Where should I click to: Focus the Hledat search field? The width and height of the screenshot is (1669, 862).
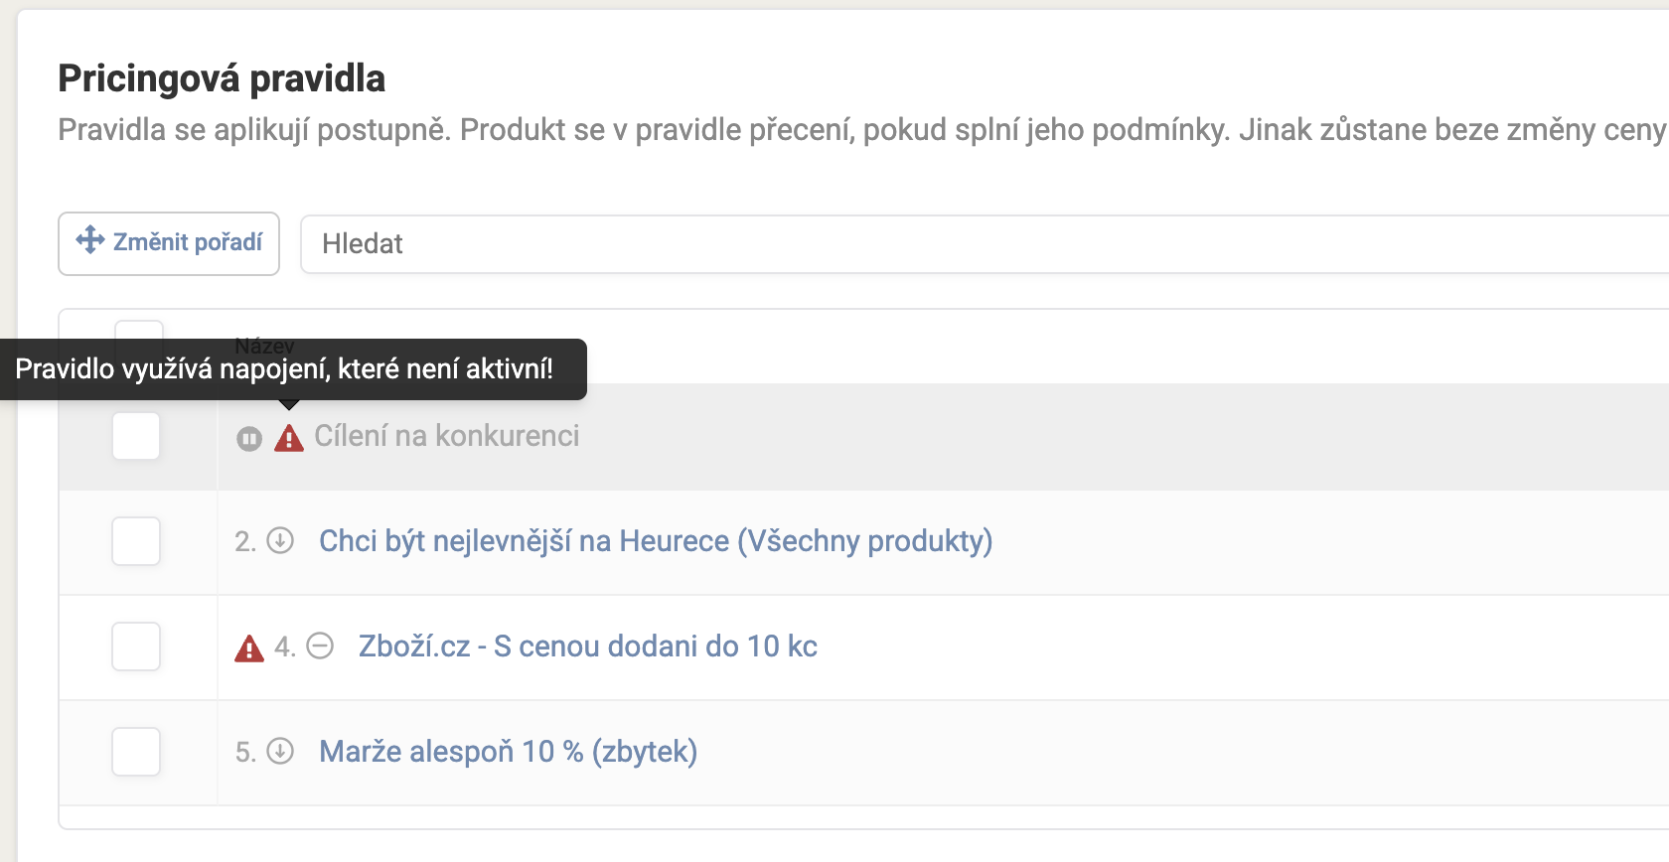984,244
